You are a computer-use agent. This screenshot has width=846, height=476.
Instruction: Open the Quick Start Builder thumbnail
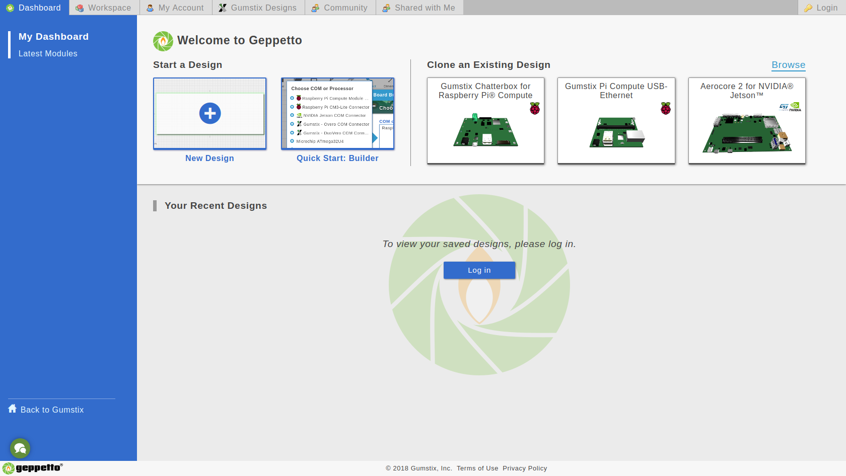[x=337, y=114]
